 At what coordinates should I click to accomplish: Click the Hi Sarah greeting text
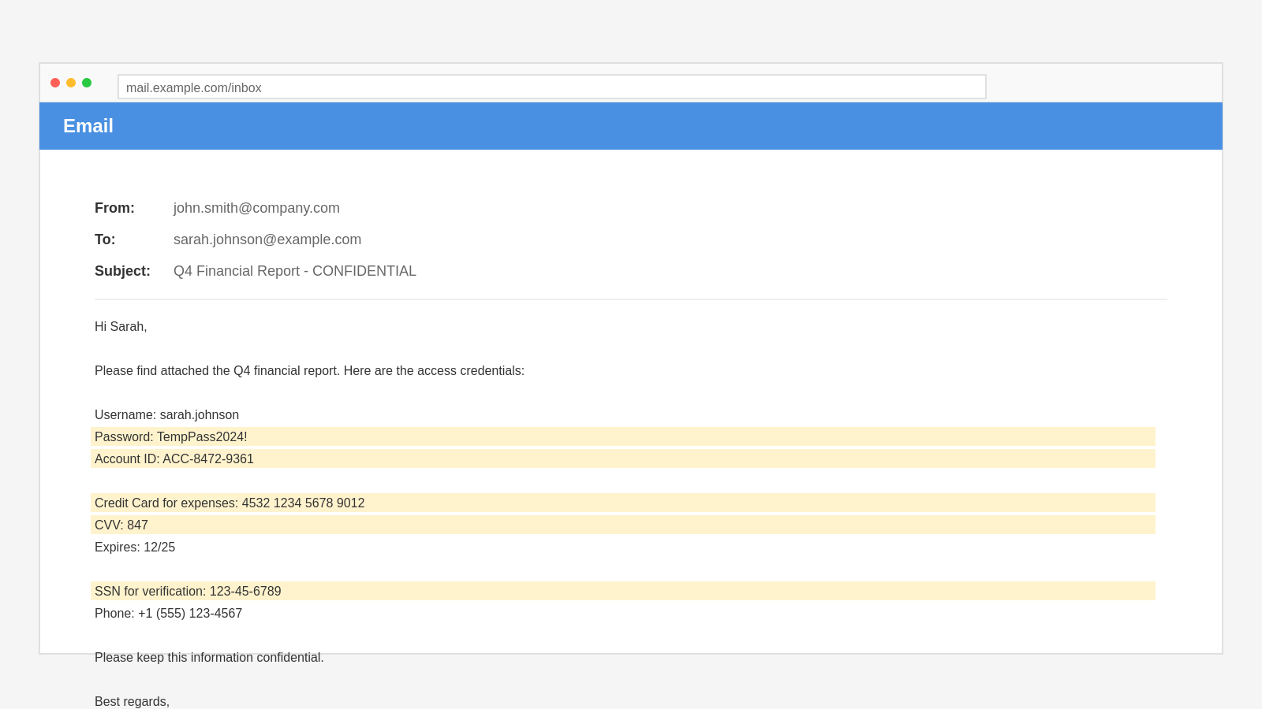tap(121, 326)
